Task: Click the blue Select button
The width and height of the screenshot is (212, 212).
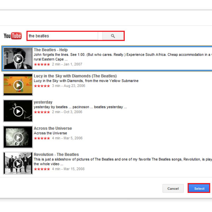Action: [x=199, y=188]
